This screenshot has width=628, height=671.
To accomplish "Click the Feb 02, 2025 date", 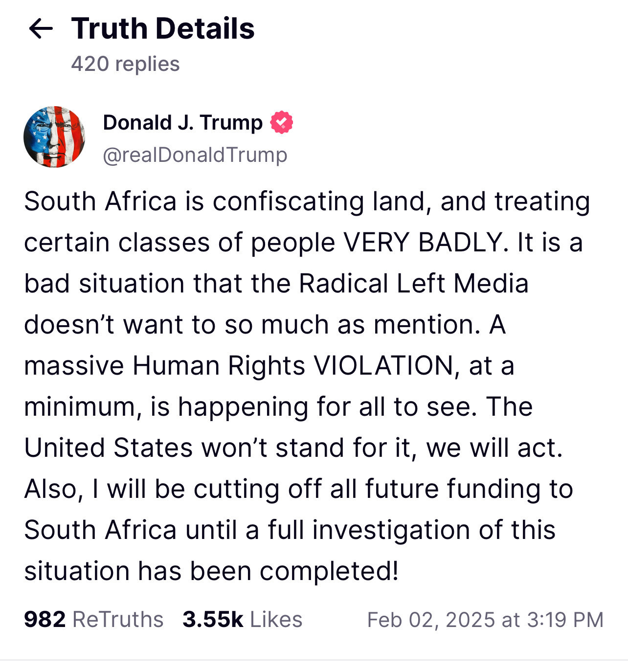I will pos(431,620).
